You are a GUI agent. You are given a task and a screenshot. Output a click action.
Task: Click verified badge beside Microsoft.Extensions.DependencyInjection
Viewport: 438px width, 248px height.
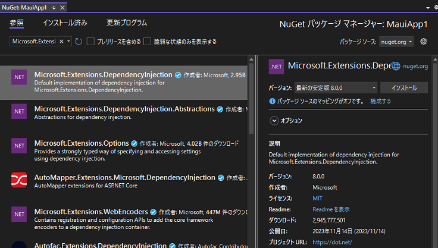coord(178,75)
